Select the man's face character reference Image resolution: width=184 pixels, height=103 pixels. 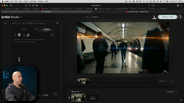(x=19, y=35)
